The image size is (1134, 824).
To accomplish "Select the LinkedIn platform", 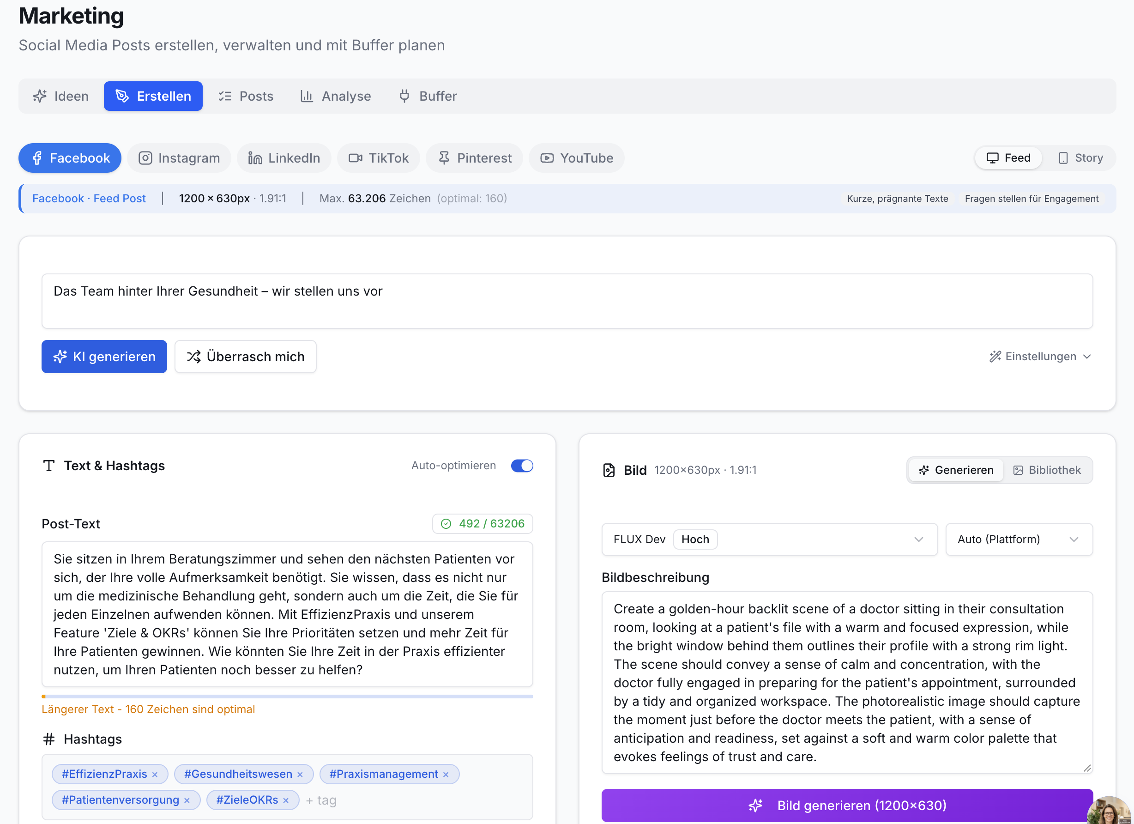I will pyautogui.click(x=284, y=158).
